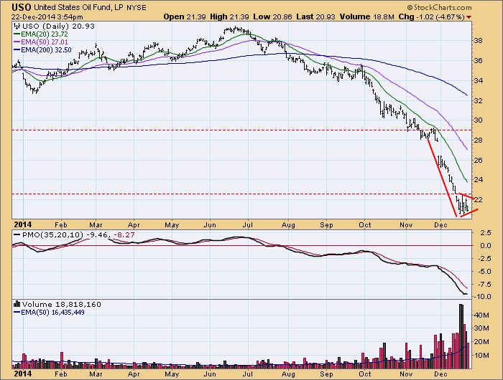Click the Chg -1.02 (-4.67%) value
Screen dimensions: 503x380
[x=431, y=16]
